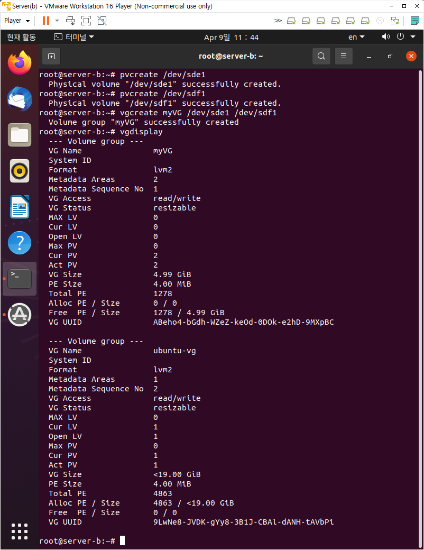This screenshot has height=550, width=424.
Task: Click the Total PE value 1278
Action: pos(163,294)
